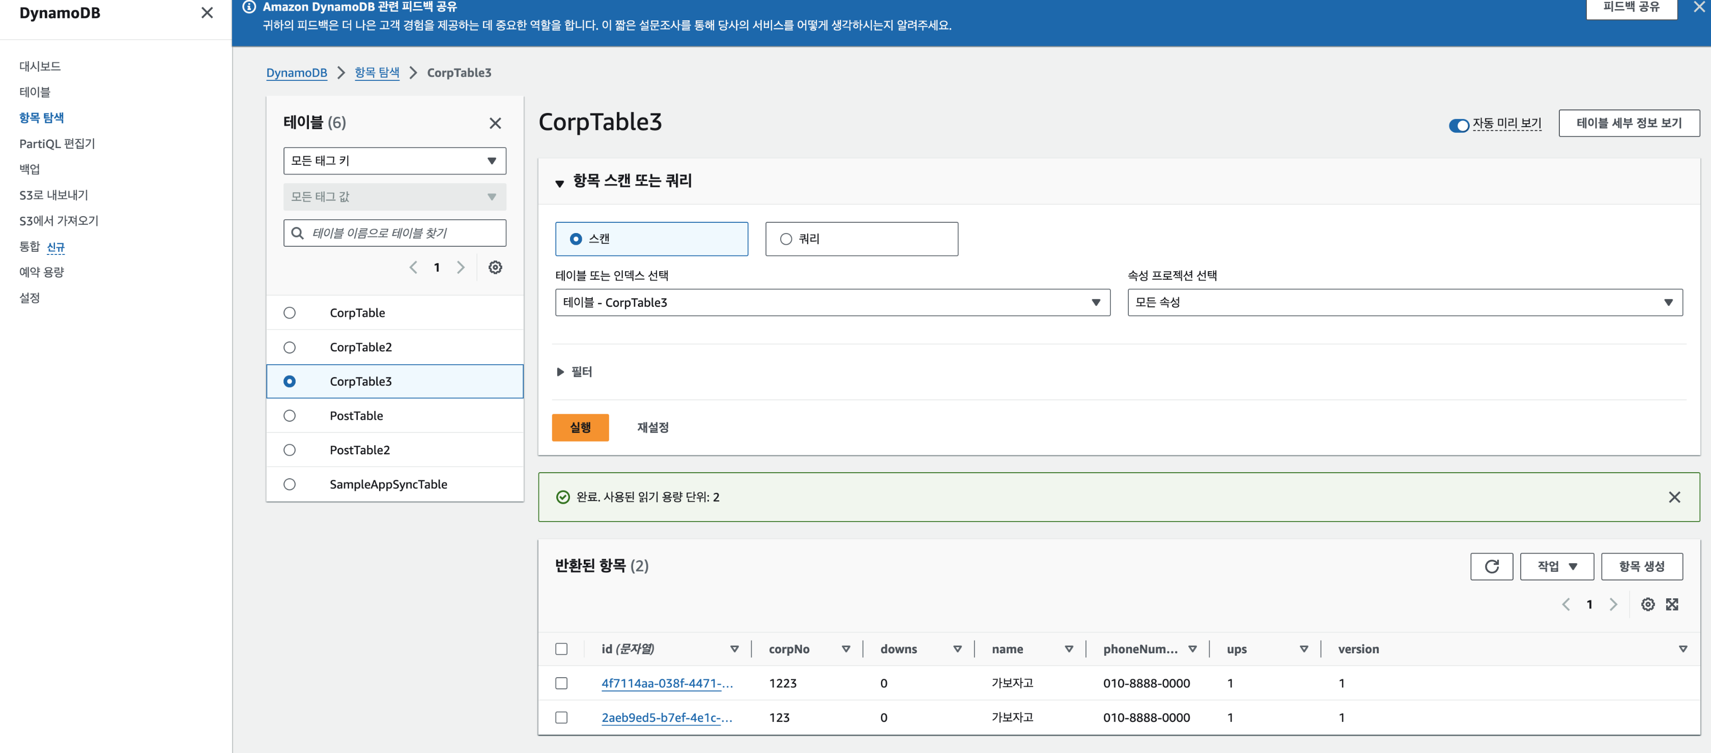Viewport: 1711px width, 753px height.
Task: Open item link 2aeb9ed5-b7ef-4e1c
Action: point(666,718)
